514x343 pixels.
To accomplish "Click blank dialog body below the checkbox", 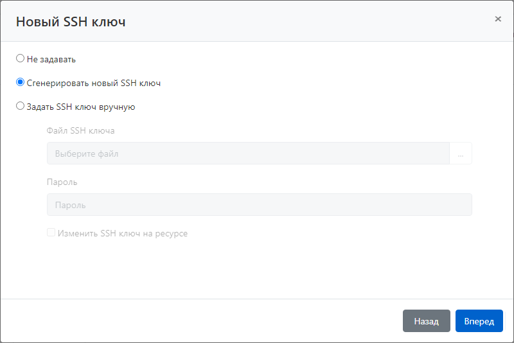I will [x=257, y=270].
